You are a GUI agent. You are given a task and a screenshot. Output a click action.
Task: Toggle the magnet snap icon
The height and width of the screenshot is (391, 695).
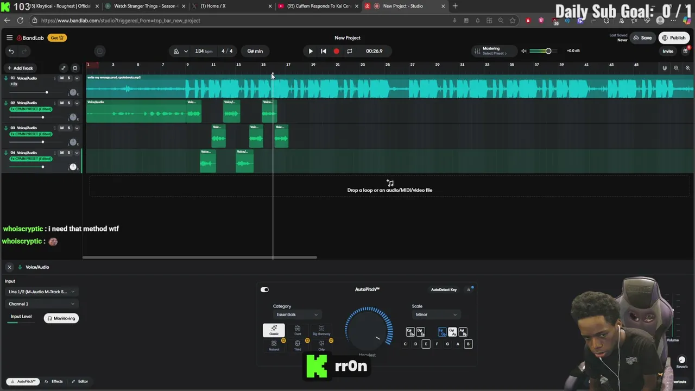tap(664, 68)
